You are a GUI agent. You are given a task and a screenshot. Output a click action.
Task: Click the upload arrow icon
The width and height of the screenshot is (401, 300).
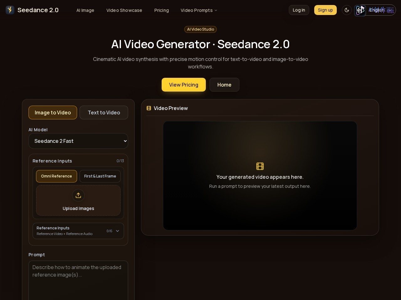(78, 195)
